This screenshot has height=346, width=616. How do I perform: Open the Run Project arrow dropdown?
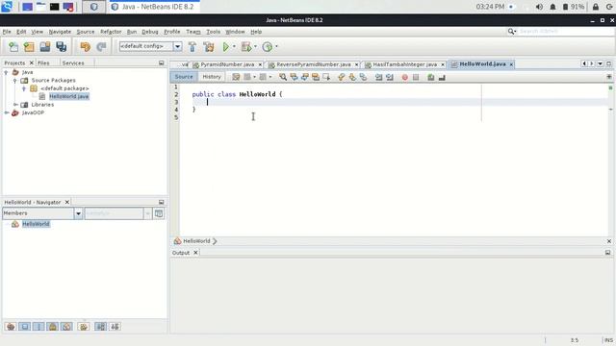(234, 47)
